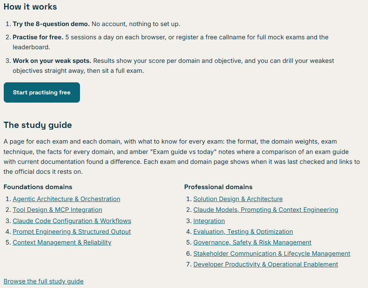Click bold text Work on your weak spots
368x288 pixels.
(52, 61)
